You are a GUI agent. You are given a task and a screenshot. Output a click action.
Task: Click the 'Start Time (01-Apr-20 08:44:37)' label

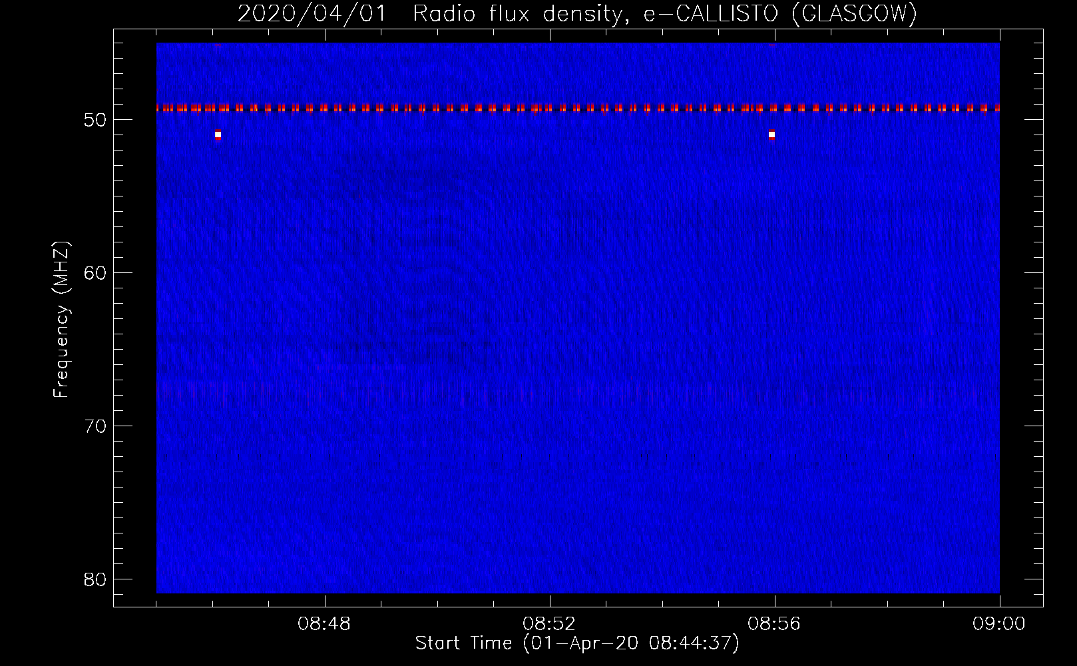[x=577, y=643]
